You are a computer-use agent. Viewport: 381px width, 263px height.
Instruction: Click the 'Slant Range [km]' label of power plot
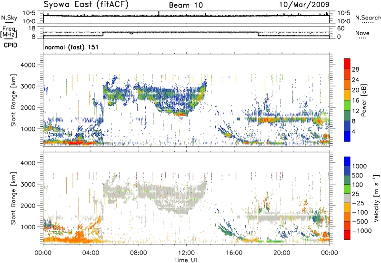point(13,100)
